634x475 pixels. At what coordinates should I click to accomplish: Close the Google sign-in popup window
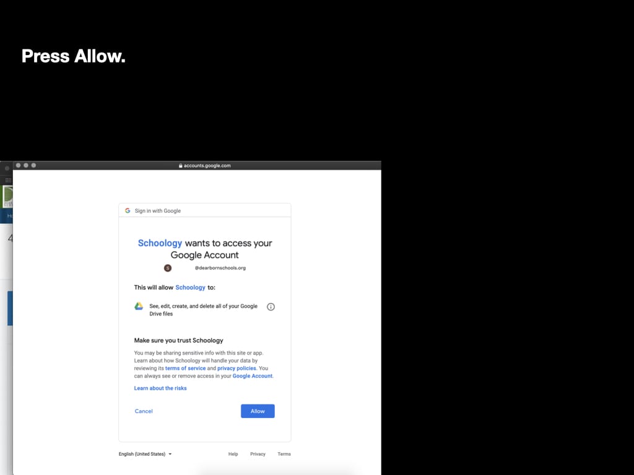(18, 165)
